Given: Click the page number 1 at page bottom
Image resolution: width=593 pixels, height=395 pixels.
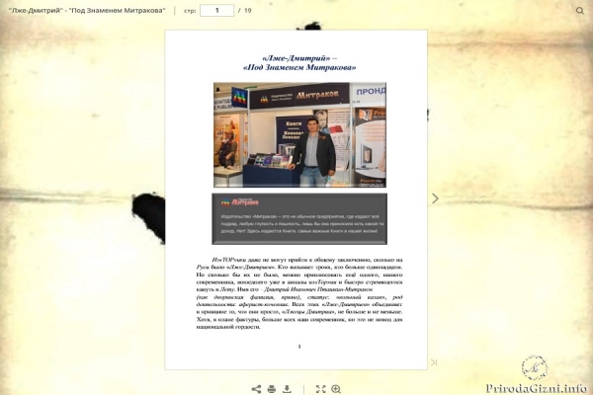Looking at the screenshot, I should coord(299,347).
